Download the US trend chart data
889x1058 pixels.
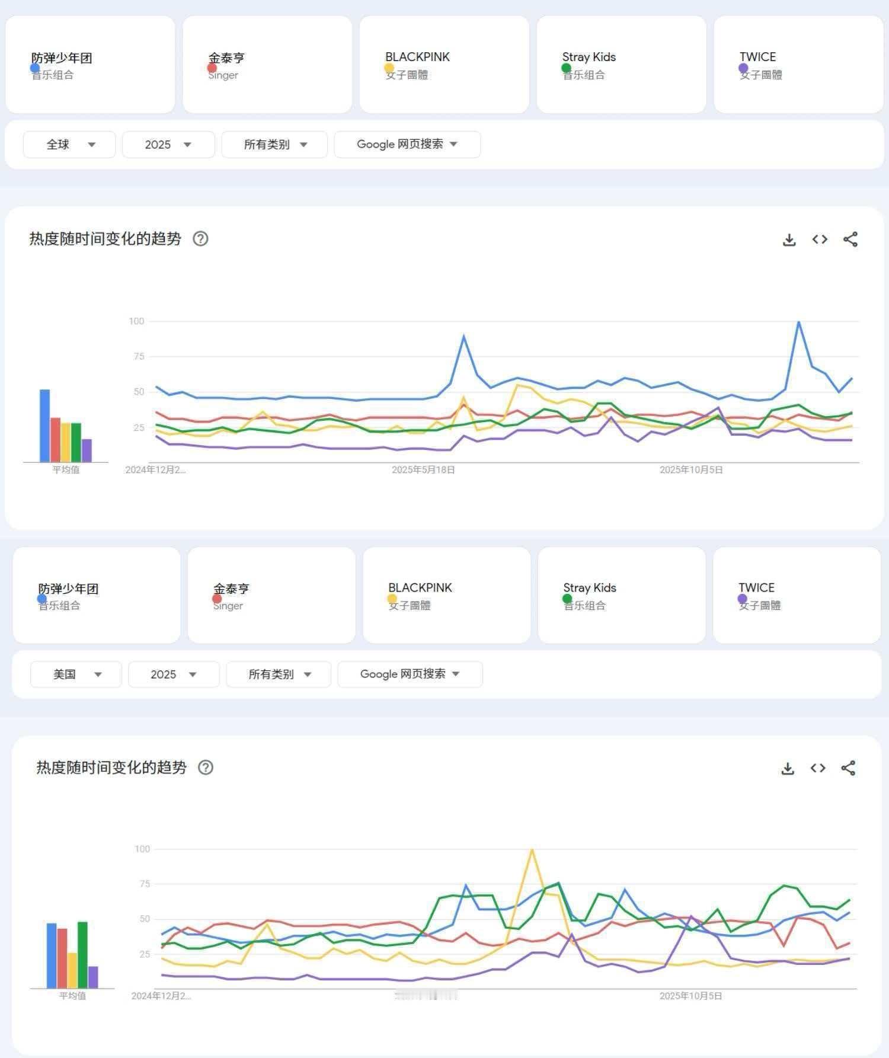coord(788,768)
